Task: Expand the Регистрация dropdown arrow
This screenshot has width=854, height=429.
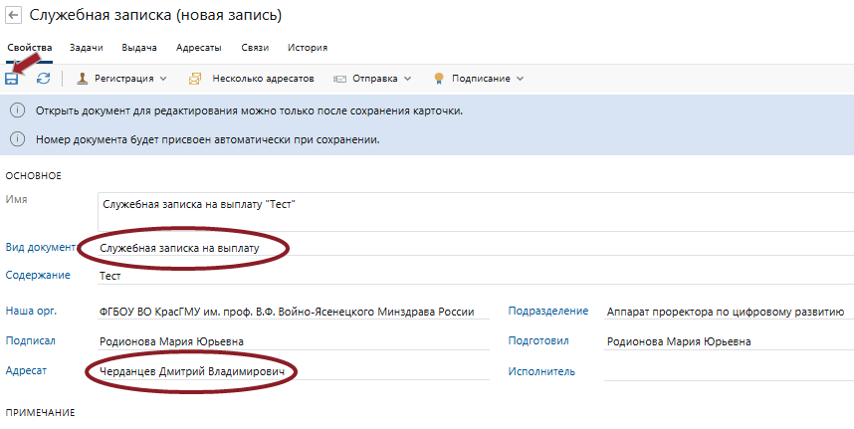Action: point(163,79)
